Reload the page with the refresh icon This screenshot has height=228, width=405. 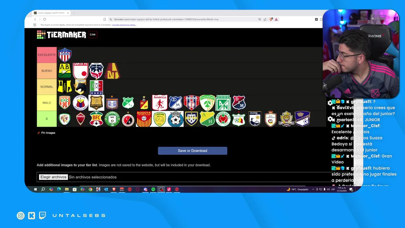(x=44, y=19)
